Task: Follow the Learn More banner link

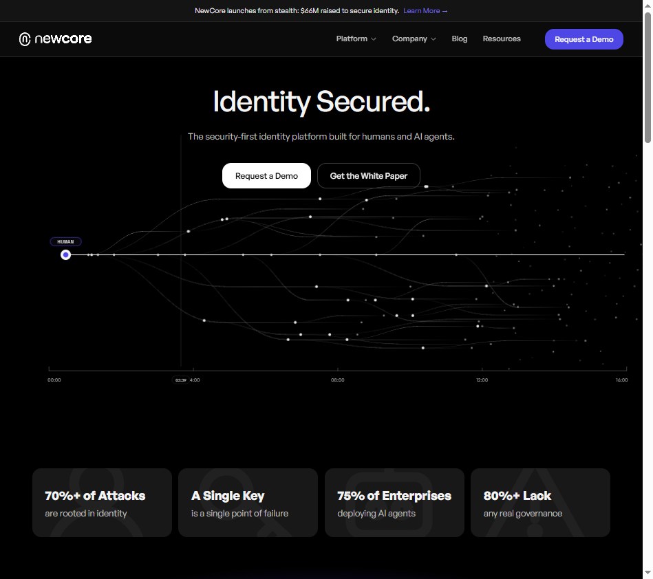Action: (425, 11)
